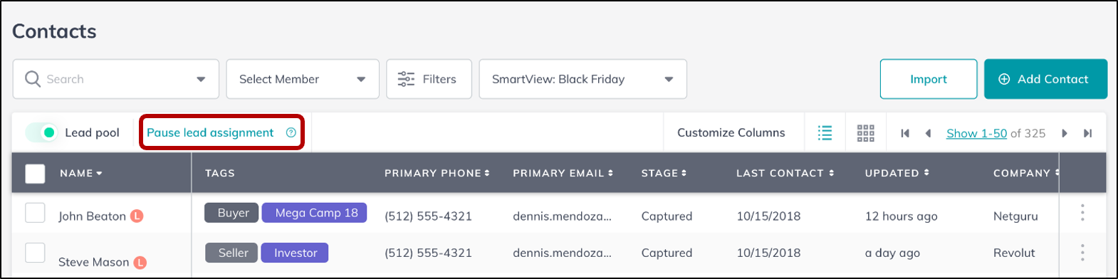The height and width of the screenshot is (279, 1118).
Task: Toggle the Lead pool switch
Action: (42, 132)
